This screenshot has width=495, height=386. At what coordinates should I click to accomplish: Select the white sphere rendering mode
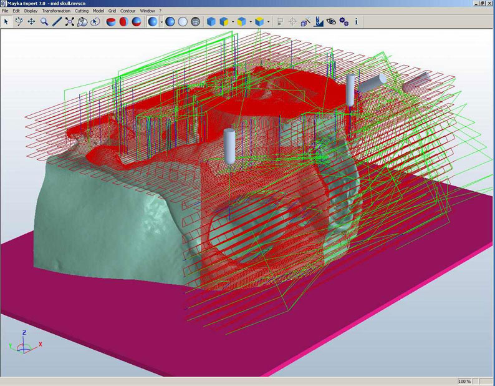point(183,22)
